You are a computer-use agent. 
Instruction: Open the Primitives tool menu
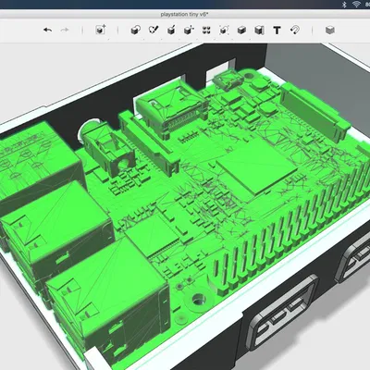136,30
